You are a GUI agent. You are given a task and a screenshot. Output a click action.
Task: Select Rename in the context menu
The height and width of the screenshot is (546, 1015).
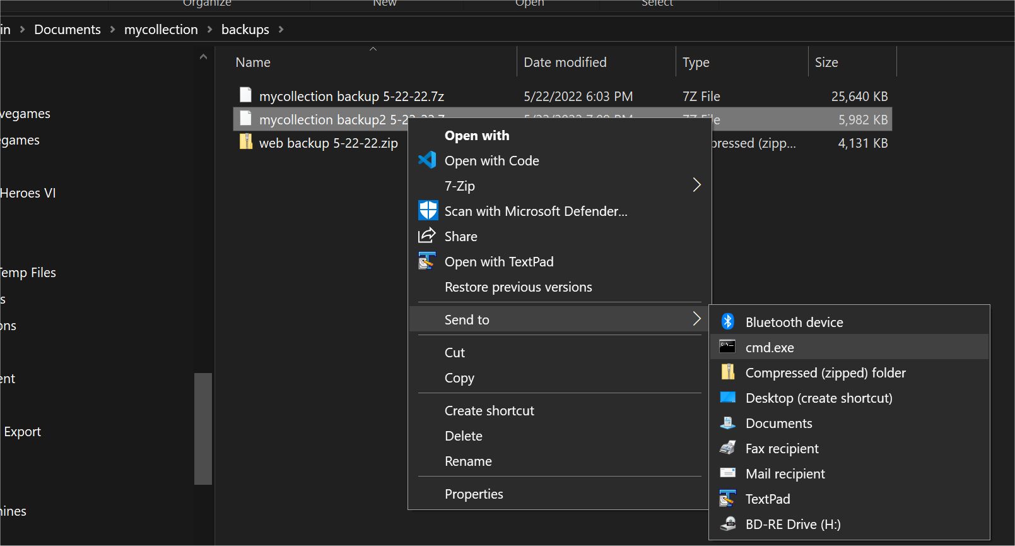tap(468, 461)
